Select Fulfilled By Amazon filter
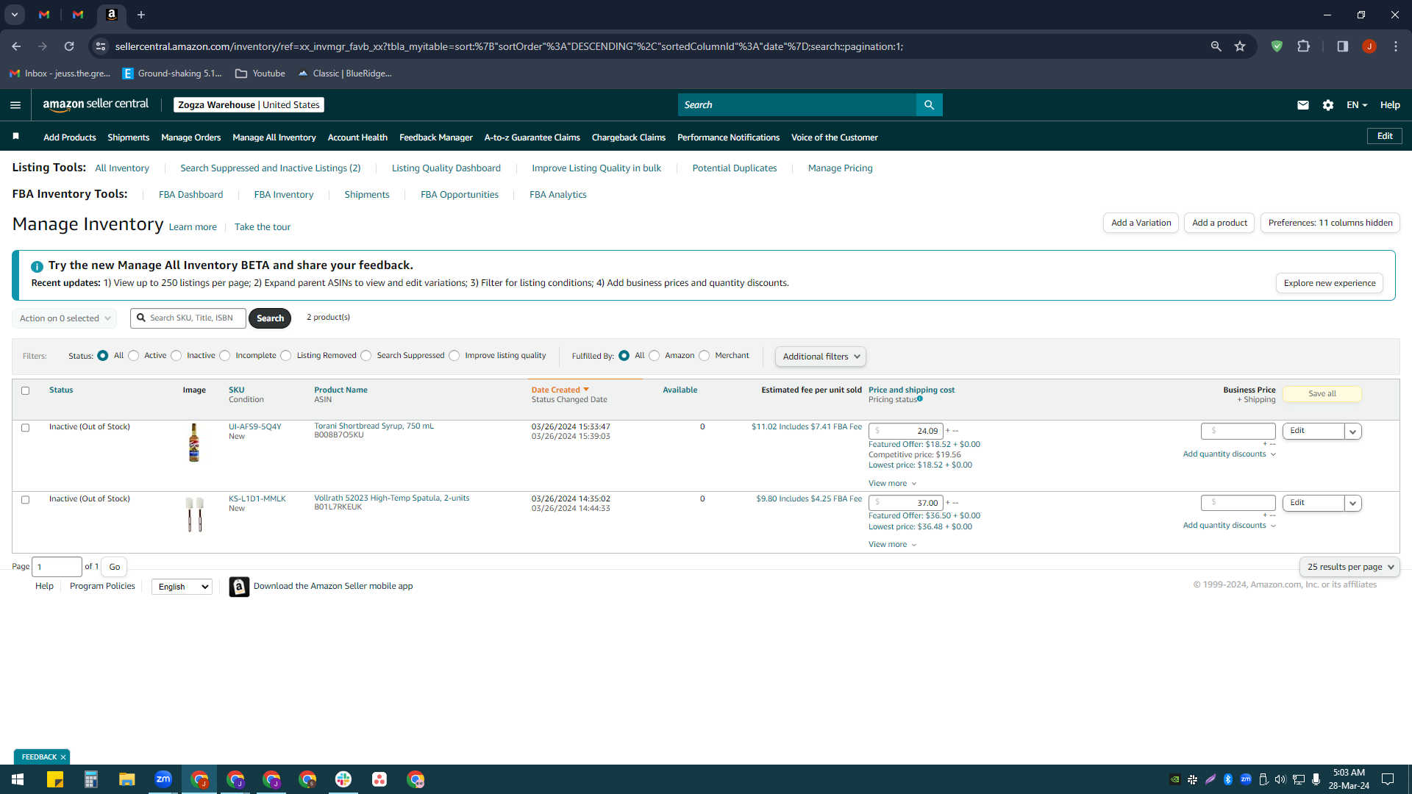 click(x=655, y=356)
